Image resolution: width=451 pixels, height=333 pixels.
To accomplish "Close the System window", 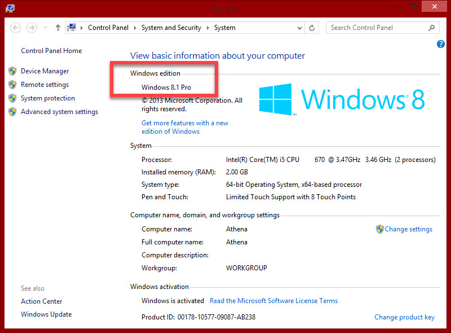I will point(434,6).
